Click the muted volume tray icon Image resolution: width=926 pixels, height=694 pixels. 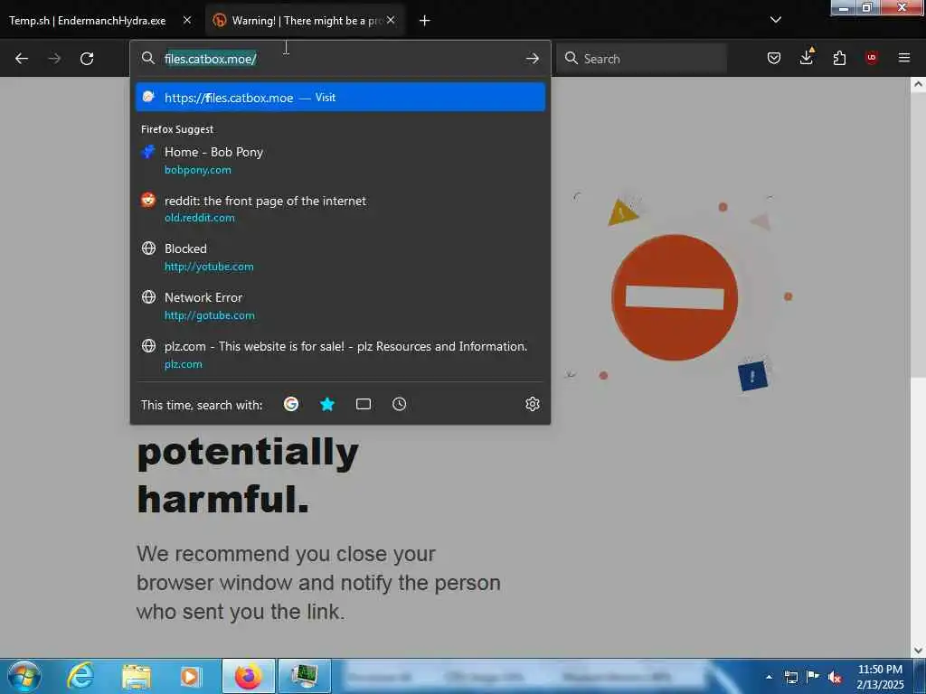coord(835,677)
